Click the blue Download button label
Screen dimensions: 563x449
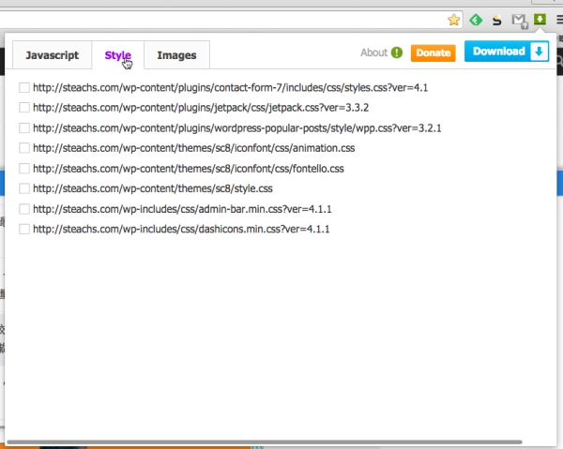(499, 52)
